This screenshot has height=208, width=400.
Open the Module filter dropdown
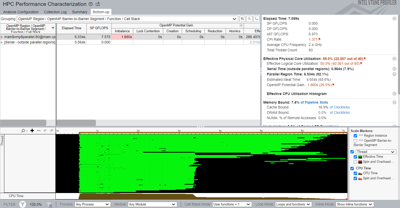[152, 204]
